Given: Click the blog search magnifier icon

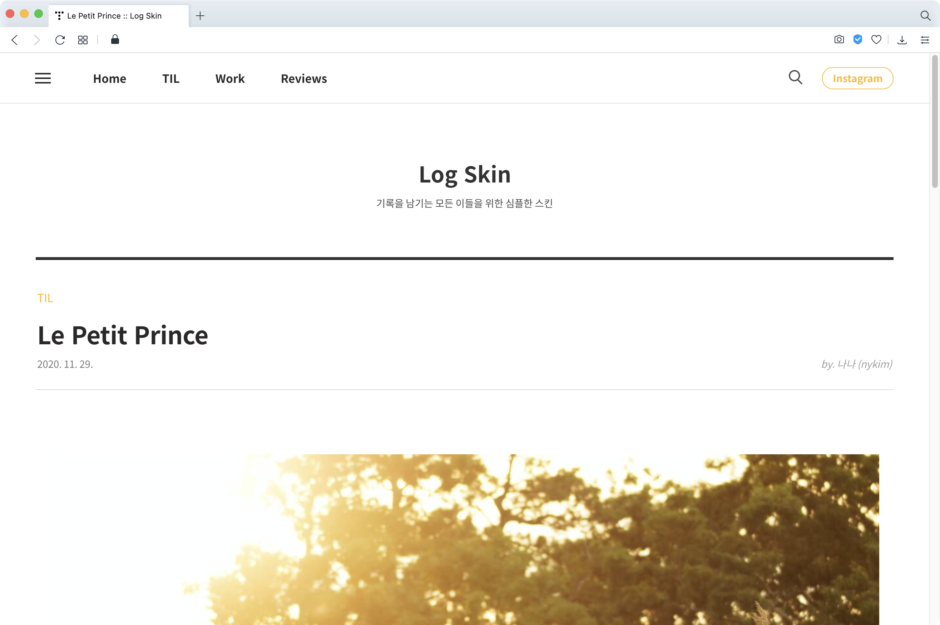Looking at the screenshot, I should click(x=795, y=77).
